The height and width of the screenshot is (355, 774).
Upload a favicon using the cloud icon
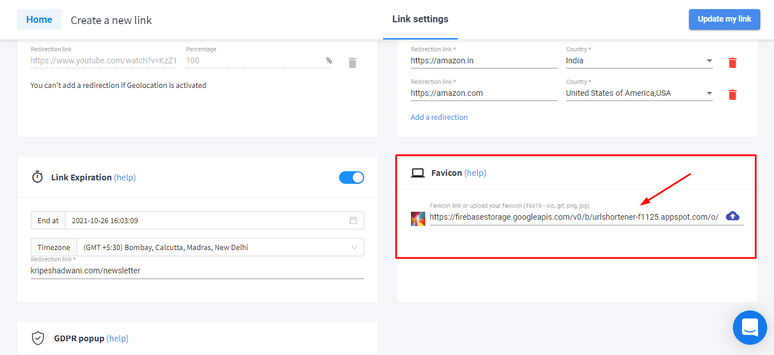click(x=732, y=216)
